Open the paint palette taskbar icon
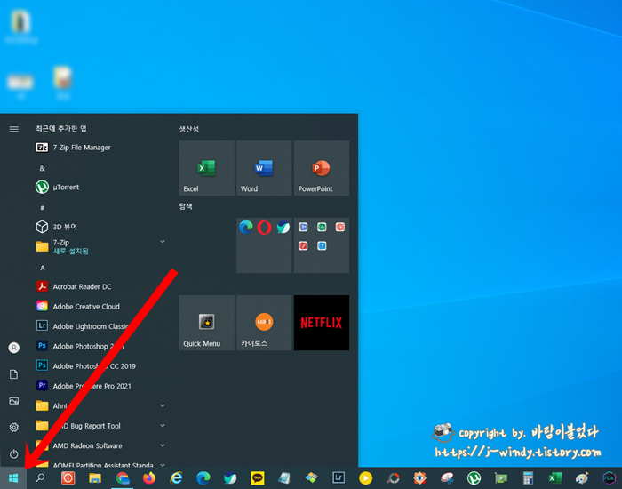 click(582, 478)
